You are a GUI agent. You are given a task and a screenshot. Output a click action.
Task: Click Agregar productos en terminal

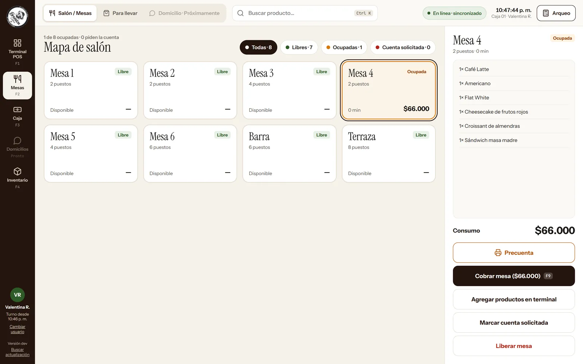(514, 299)
